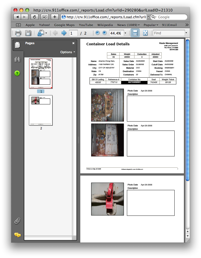This screenshot has width=201, height=258.
Task: Click the Bill Of Lading value 49532
Action: coord(98,82)
